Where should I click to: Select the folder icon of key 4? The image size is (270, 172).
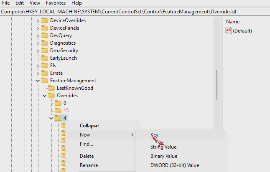[x=58, y=118]
